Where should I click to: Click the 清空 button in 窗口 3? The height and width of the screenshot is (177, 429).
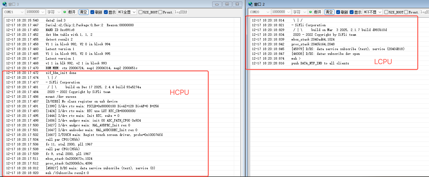pyautogui.click(x=84, y=12)
